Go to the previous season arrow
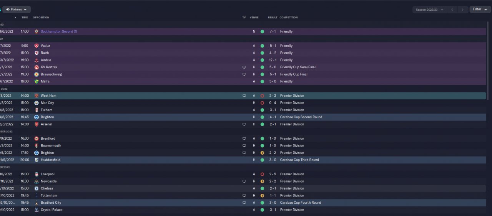492x216 pixels. click(x=452, y=10)
